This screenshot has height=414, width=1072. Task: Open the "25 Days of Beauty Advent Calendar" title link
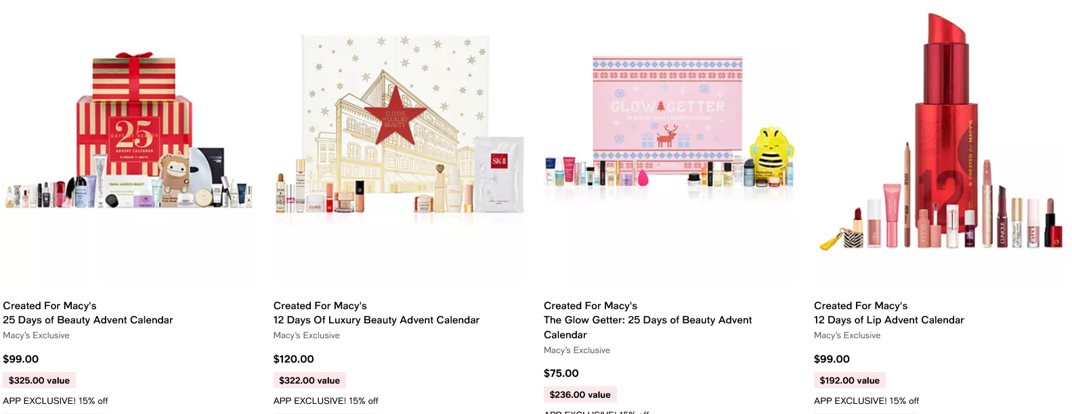[x=88, y=320]
